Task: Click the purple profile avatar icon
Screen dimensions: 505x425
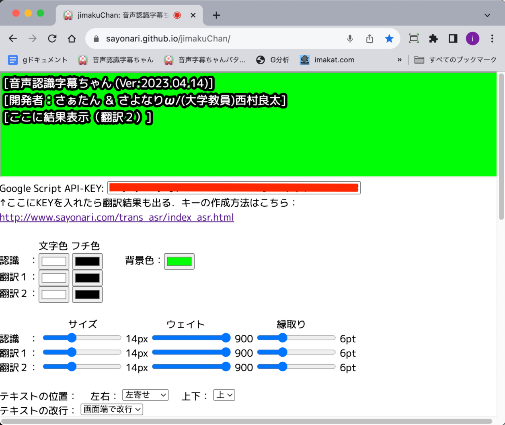Action: pos(472,39)
